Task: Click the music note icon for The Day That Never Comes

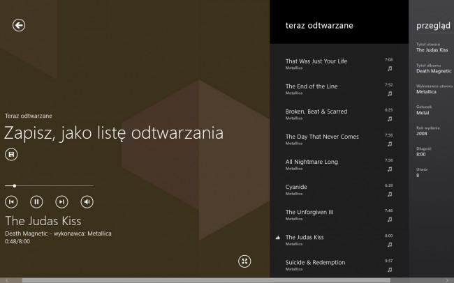Action: (x=390, y=144)
